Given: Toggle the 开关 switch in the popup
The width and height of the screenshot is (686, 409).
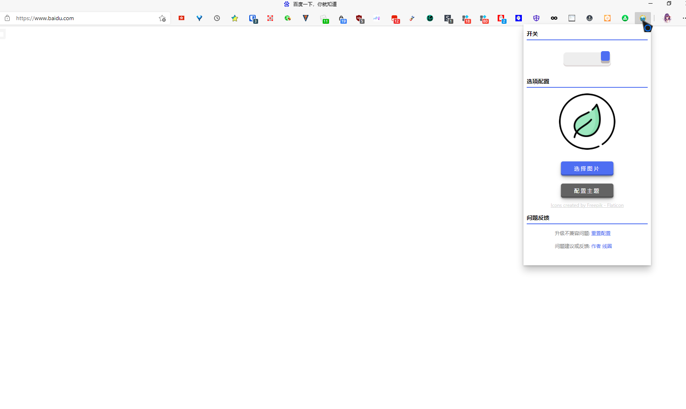Looking at the screenshot, I should [x=587, y=58].
